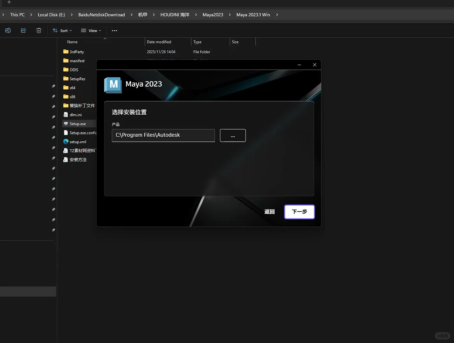Click the install path field C:\Program Files\Autodesk
Image resolution: width=454 pixels, height=343 pixels.
coord(163,135)
